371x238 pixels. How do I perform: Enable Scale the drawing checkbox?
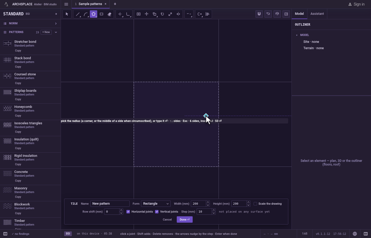[255, 204]
